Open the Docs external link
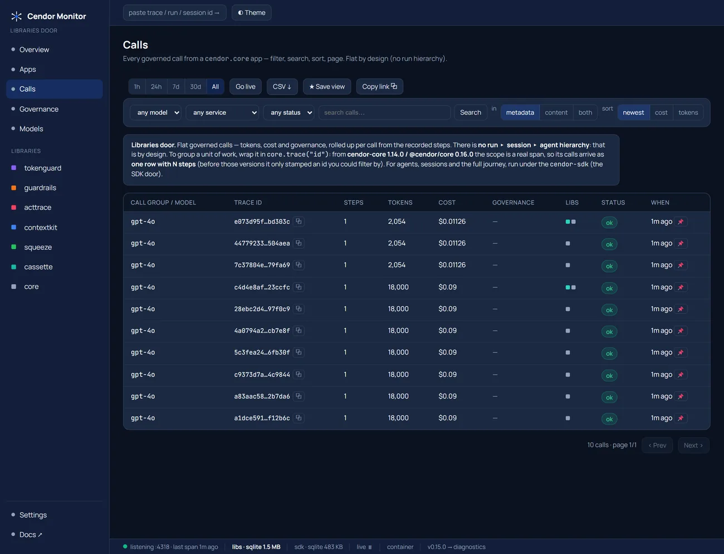724x554 pixels. pos(55,535)
